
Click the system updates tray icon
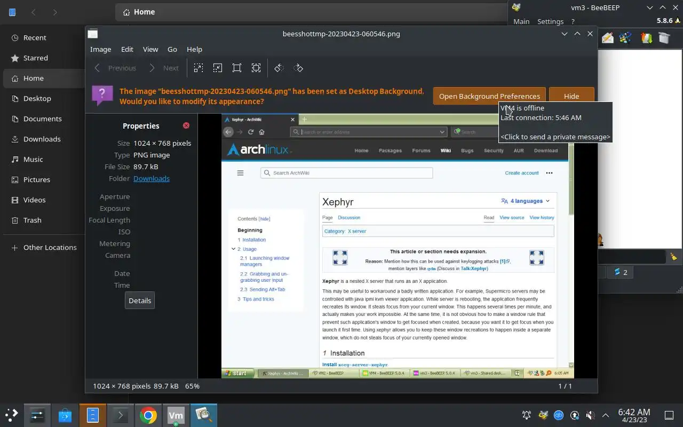tap(575, 415)
